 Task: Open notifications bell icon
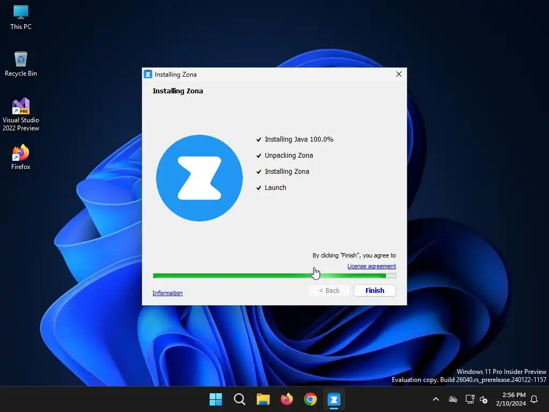pyautogui.click(x=535, y=399)
